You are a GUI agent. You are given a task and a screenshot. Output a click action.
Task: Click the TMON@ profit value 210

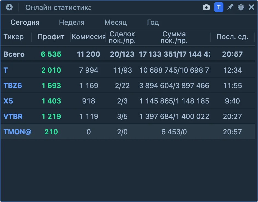[x=51, y=132]
